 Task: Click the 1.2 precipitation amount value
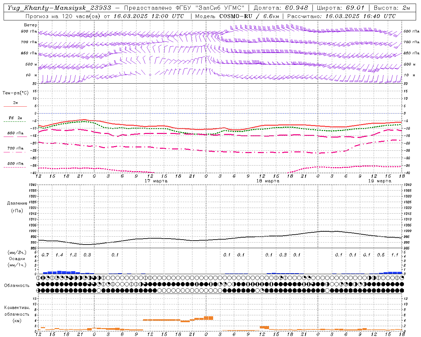pos(73,255)
